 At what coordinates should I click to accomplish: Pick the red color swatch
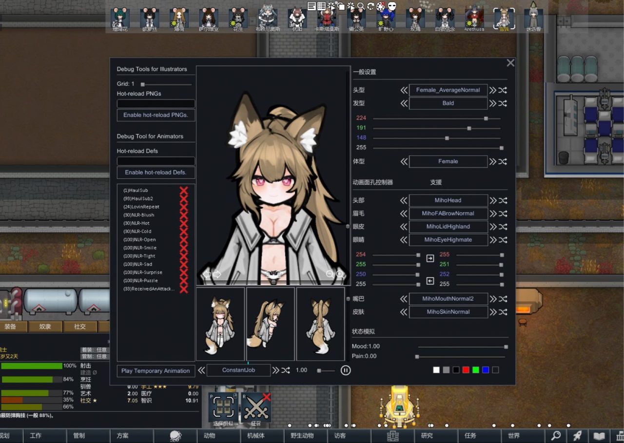[466, 370]
